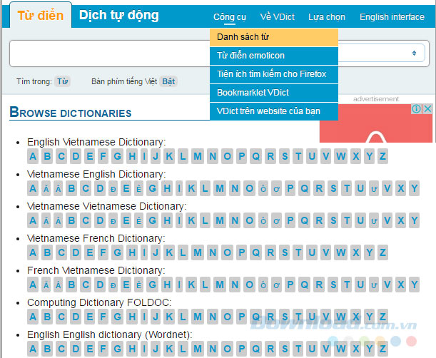Select Từ điển emoticon menu entry
The width and height of the screenshot is (436, 358).
click(x=274, y=56)
